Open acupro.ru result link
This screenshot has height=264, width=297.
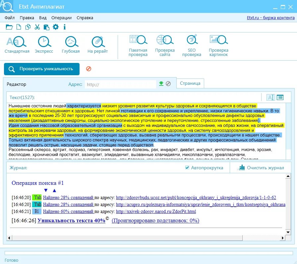coord(201,205)
